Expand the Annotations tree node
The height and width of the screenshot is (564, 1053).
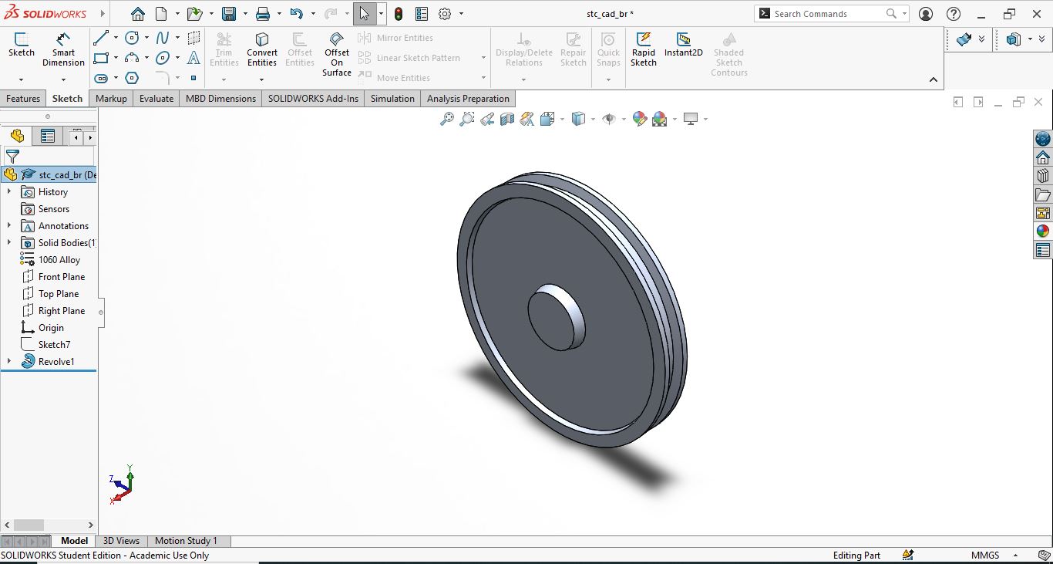(x=9, y=226)
